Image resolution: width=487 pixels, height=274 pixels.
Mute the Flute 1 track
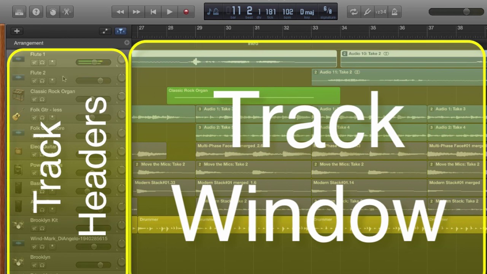[34, 62]
